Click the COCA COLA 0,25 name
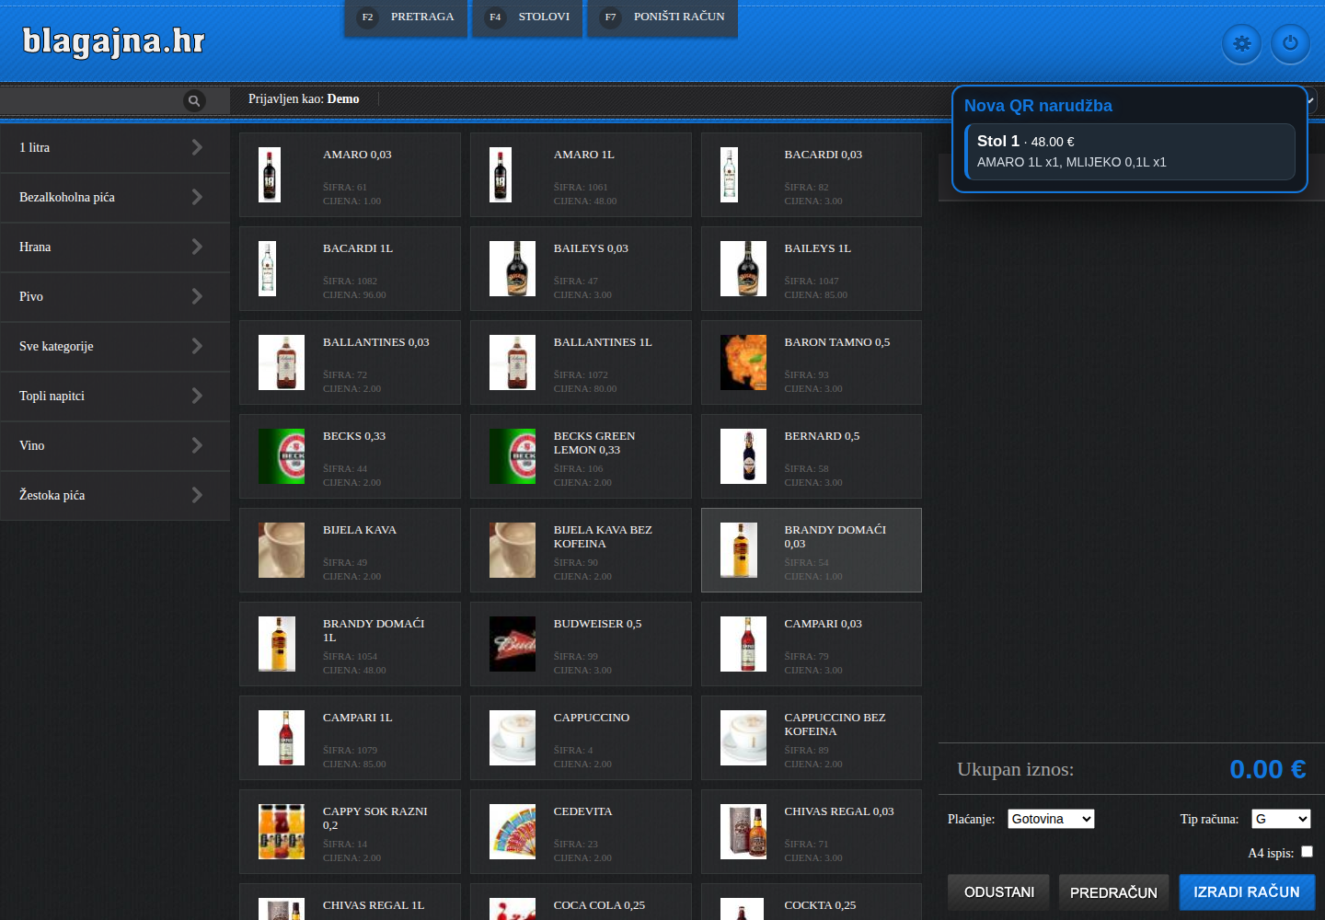The width and height of the screenshot is (1325, 920). (x=599, y=905)
